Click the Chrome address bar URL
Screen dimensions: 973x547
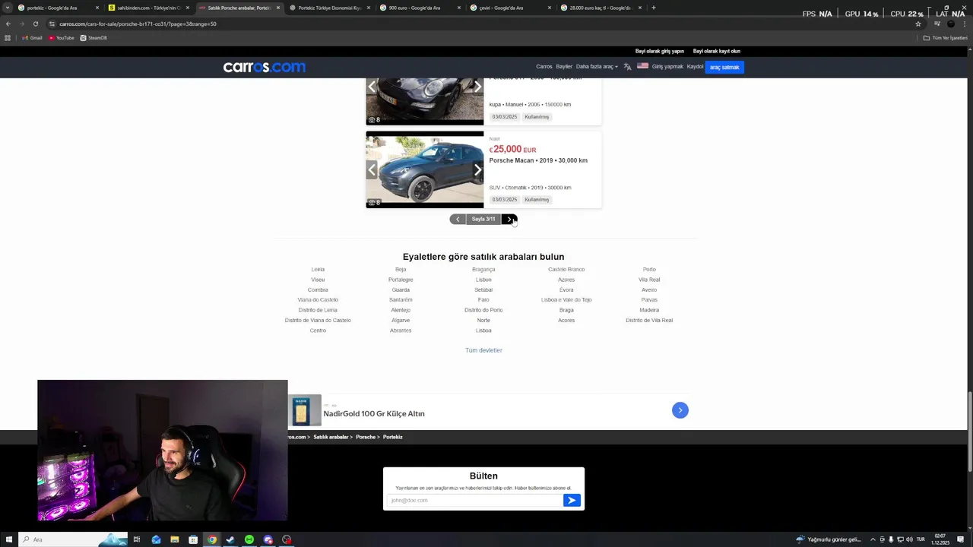pos(138,24)
